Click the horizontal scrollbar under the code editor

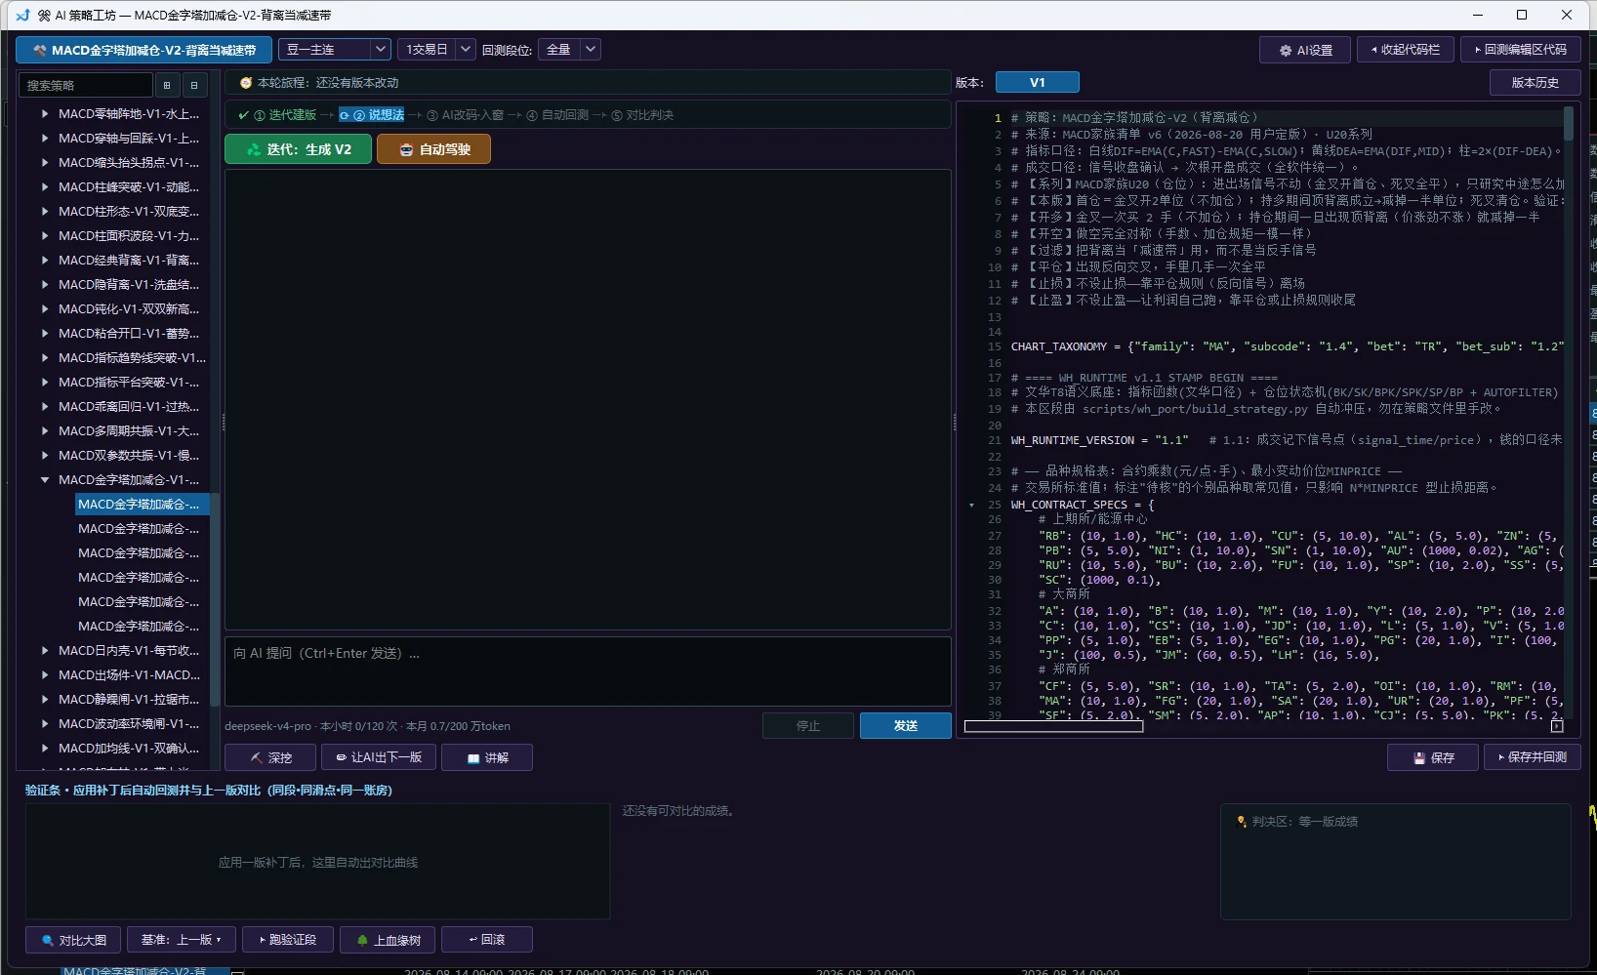point(1053,726)
